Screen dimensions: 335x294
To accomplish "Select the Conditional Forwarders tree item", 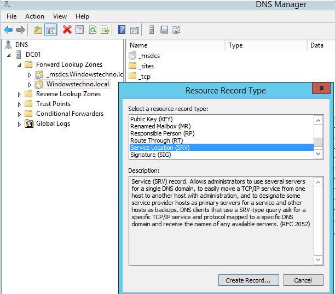I will click(70, 114).
